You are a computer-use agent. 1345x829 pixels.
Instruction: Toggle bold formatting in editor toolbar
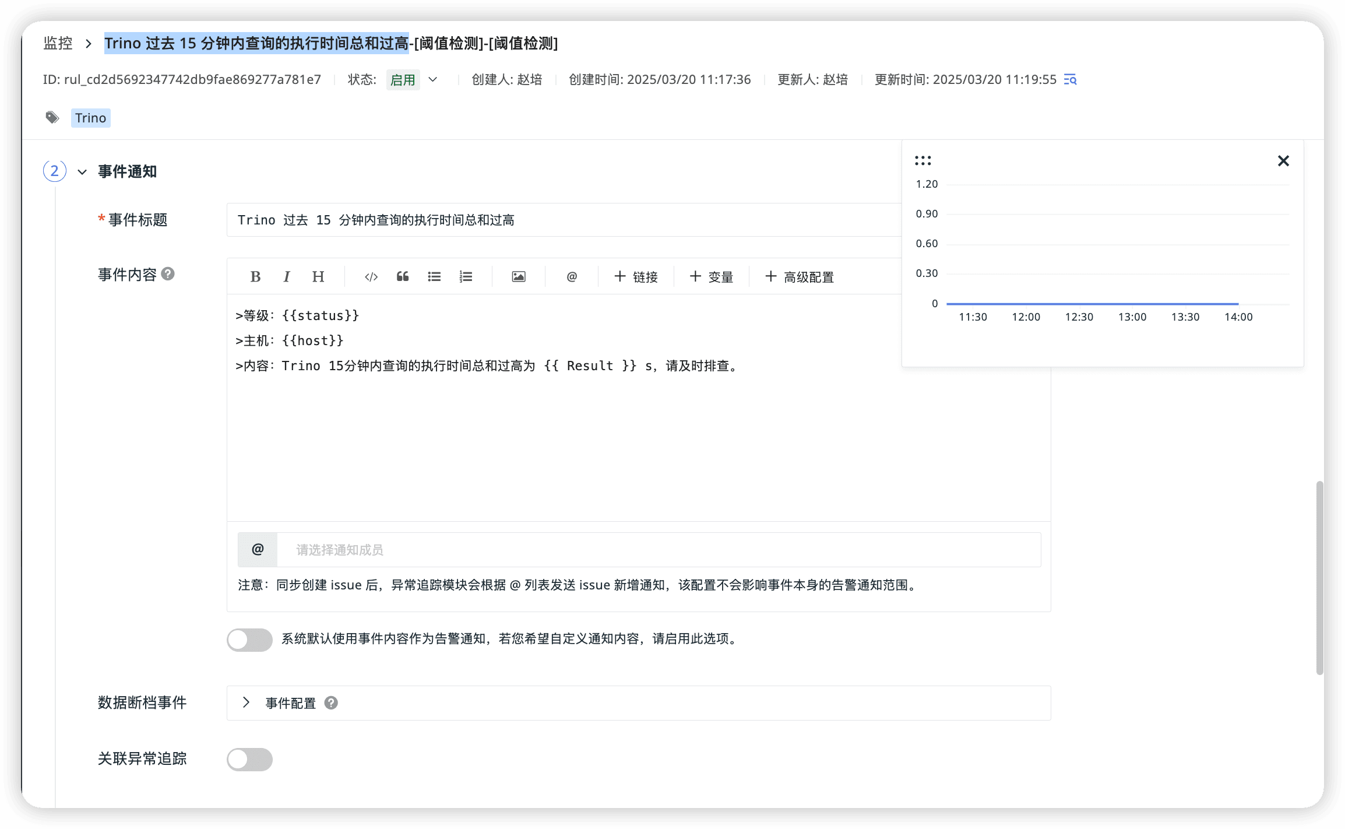(x=255, y=277)
